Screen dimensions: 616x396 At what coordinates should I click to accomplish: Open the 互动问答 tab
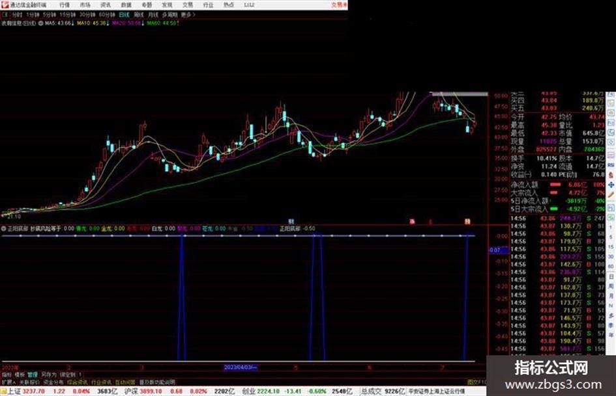click(125, 382)
